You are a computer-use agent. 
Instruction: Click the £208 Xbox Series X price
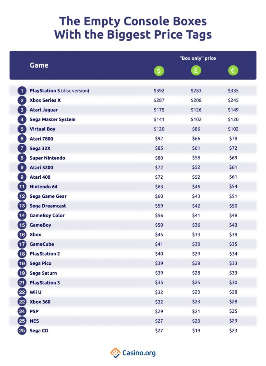coord(196,100)
